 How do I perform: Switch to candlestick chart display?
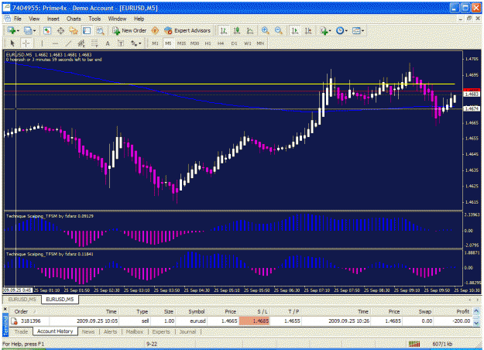tap(237, 30)
